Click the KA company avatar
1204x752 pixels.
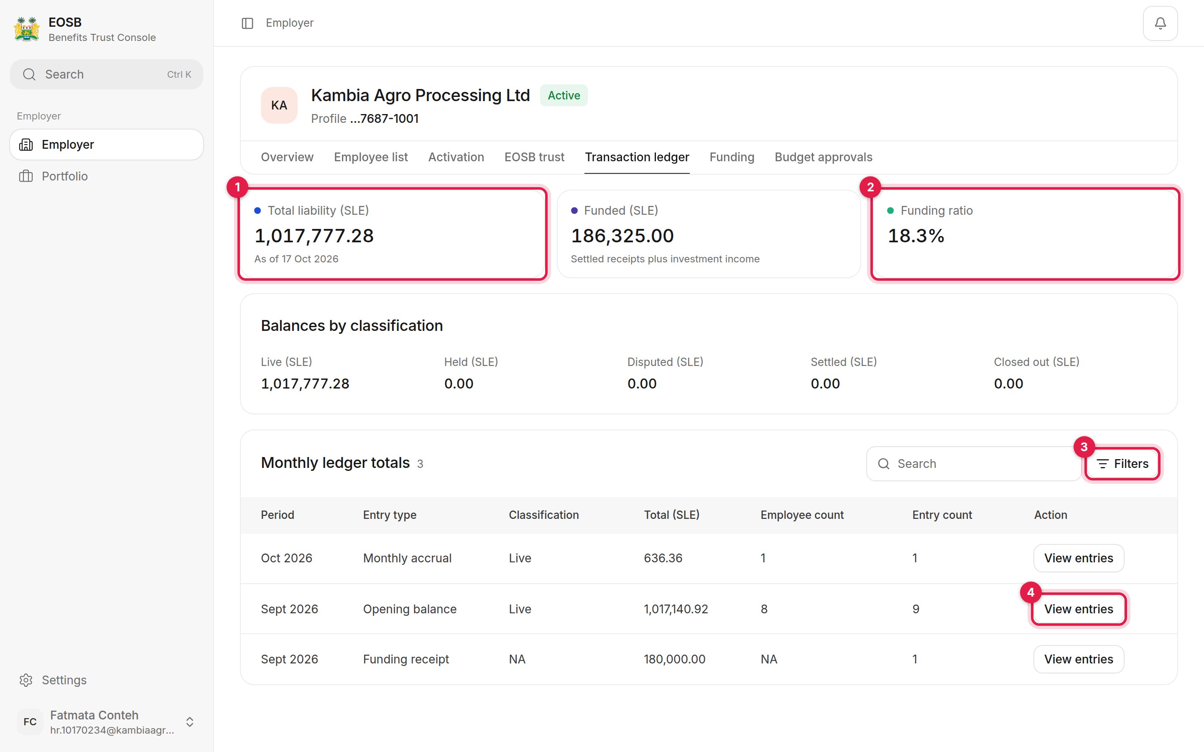coord(279,105)
